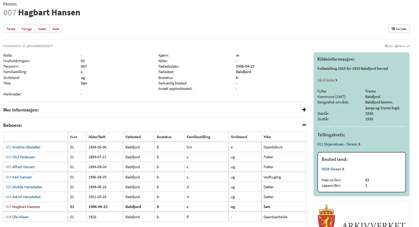Collapse the Beboere section
Screen dimensions: 419x227
click(304, 125)
